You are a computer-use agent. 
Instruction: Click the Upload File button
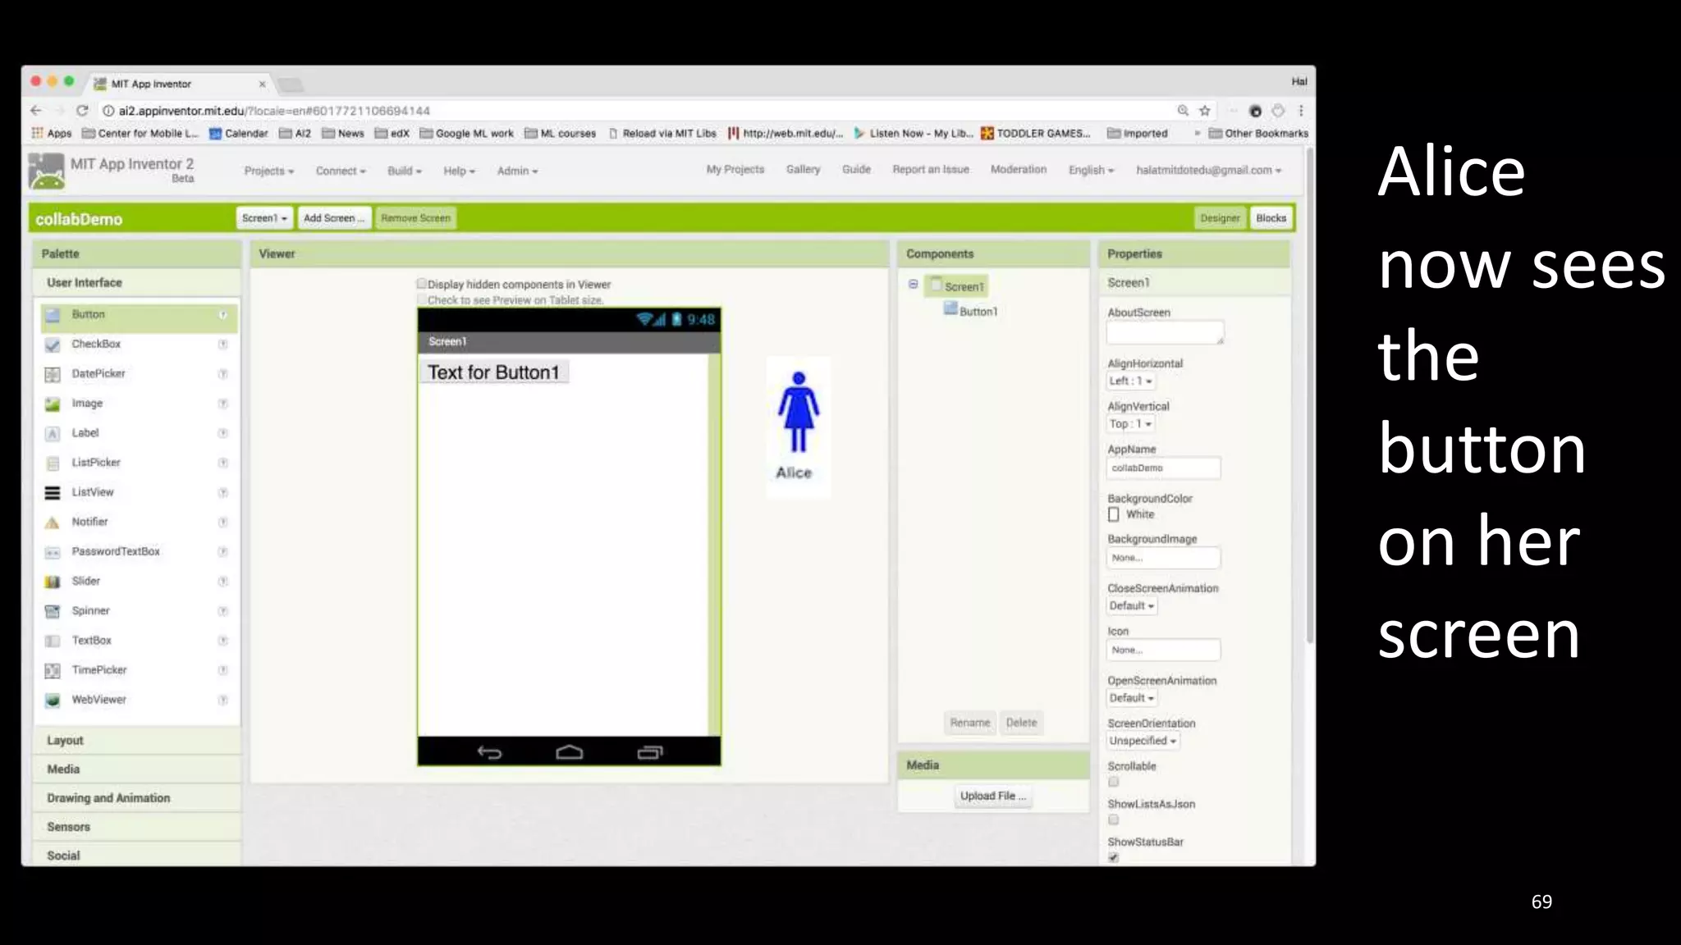coord(992,797)
